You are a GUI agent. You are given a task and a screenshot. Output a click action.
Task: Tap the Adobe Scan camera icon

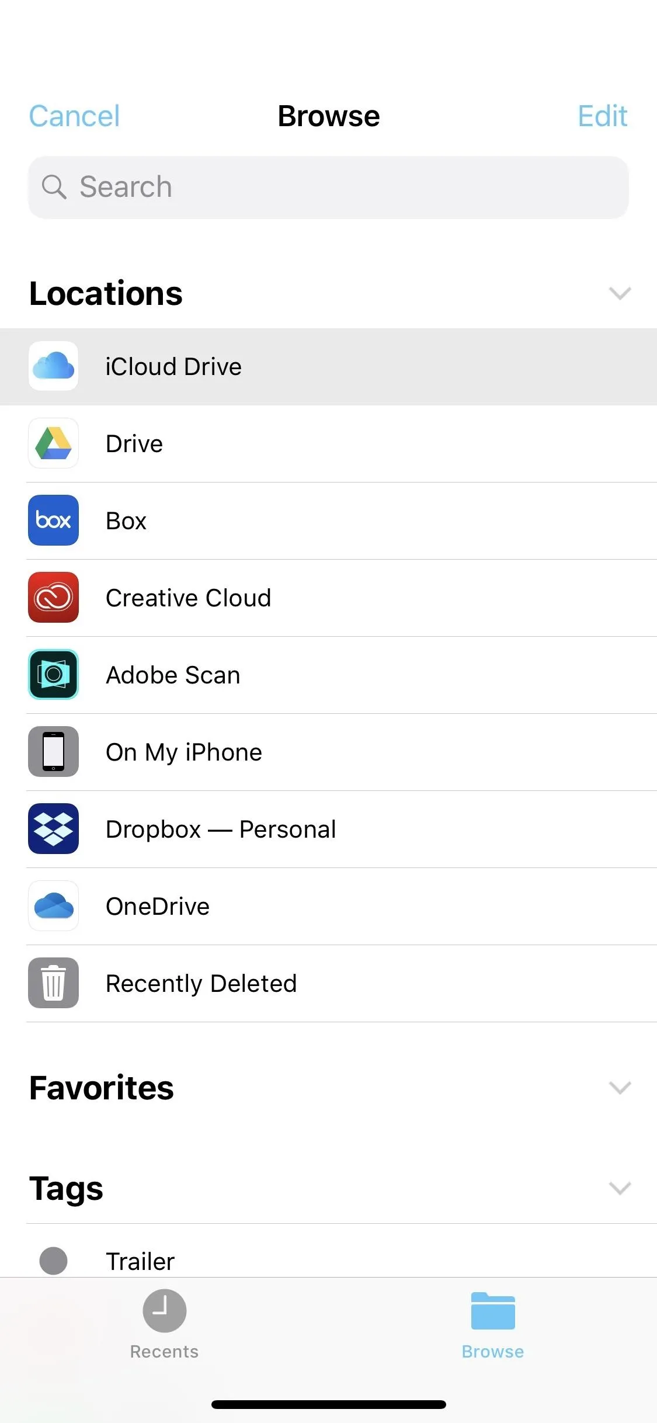[53, 675]
